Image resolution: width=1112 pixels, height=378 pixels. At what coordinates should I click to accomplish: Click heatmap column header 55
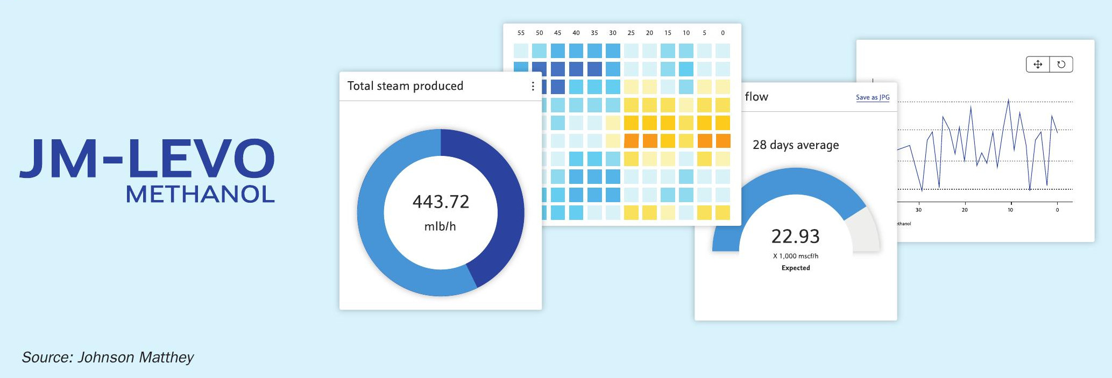(x=521, y=33)
